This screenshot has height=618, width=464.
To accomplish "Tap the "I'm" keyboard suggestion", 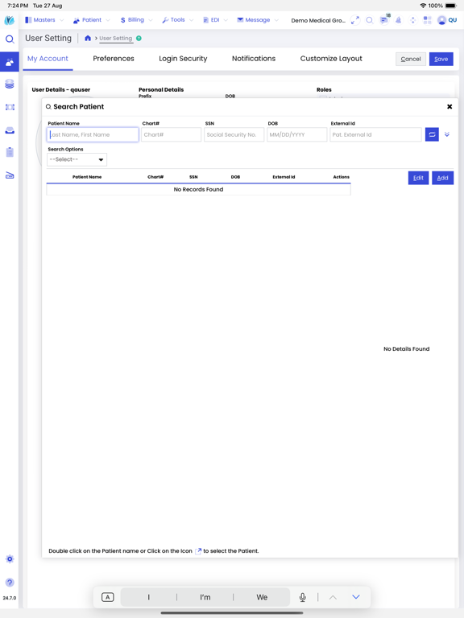I will [205, 597].
